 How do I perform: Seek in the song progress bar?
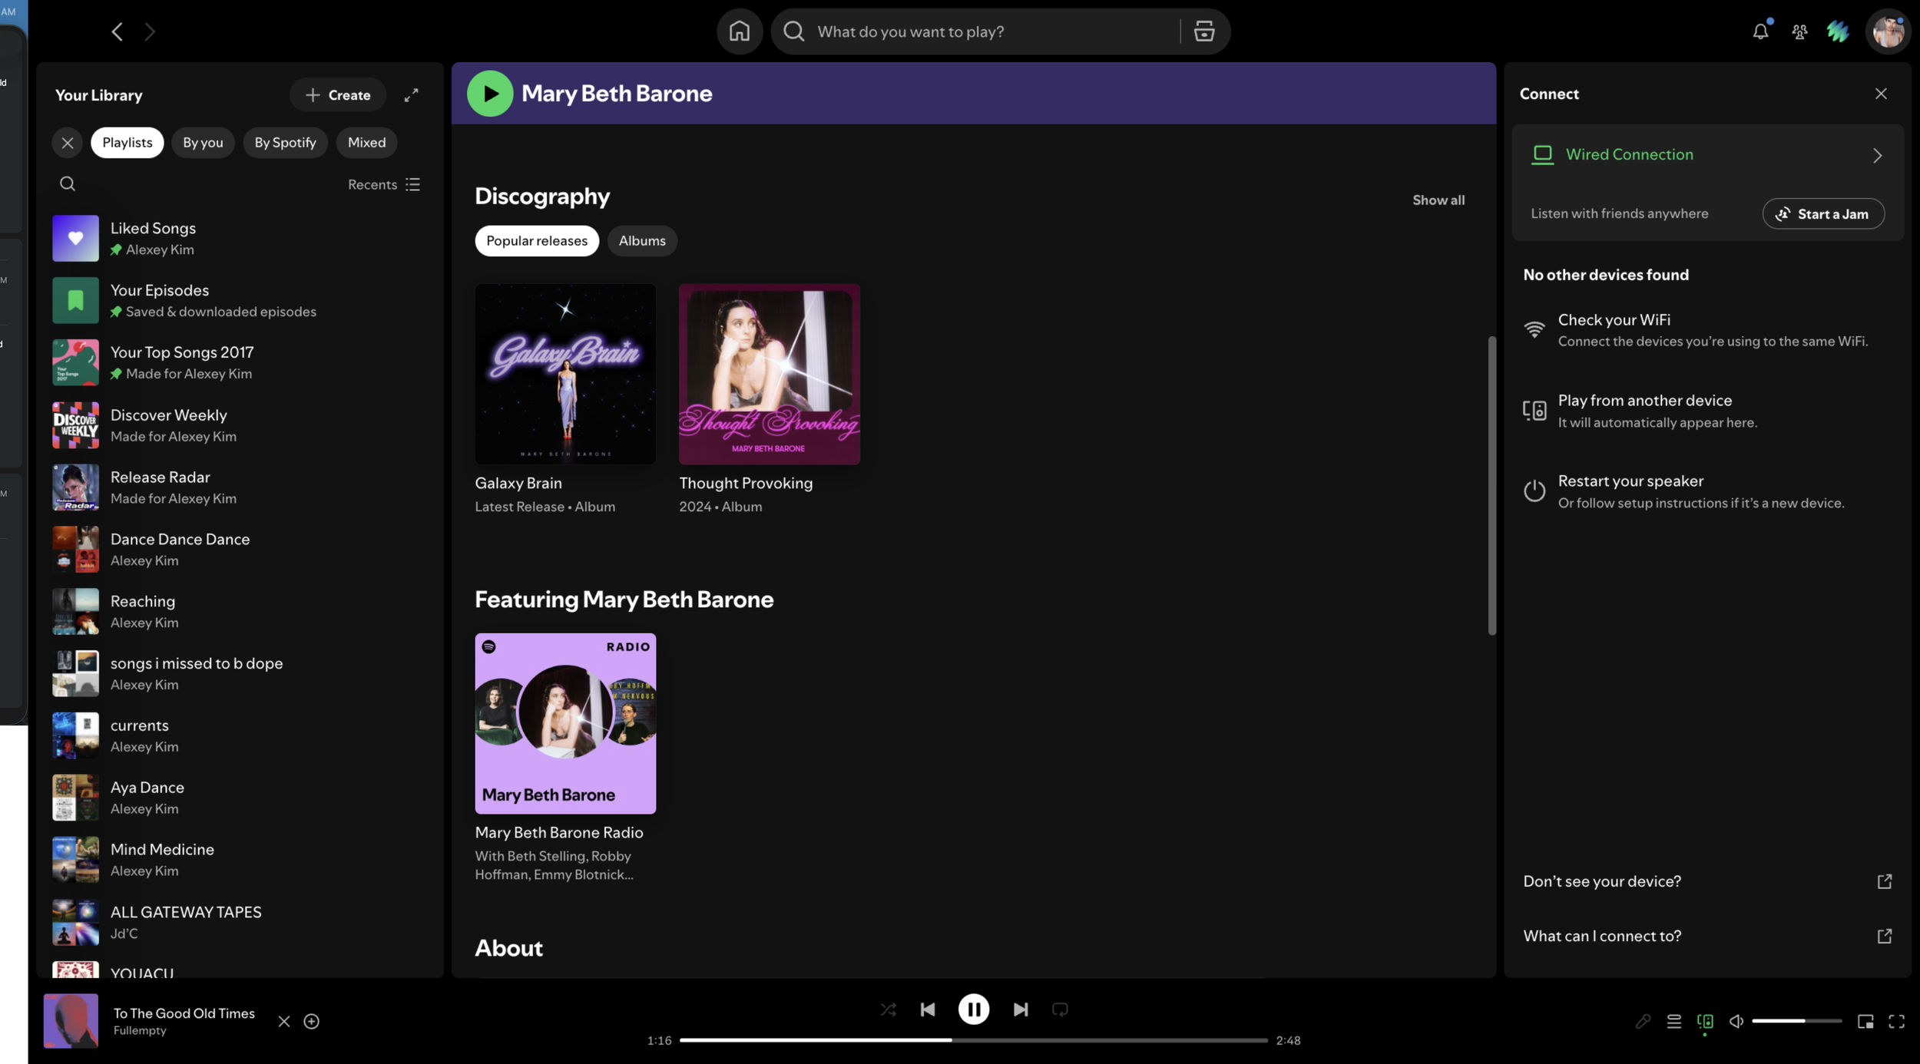point(973,1040)
